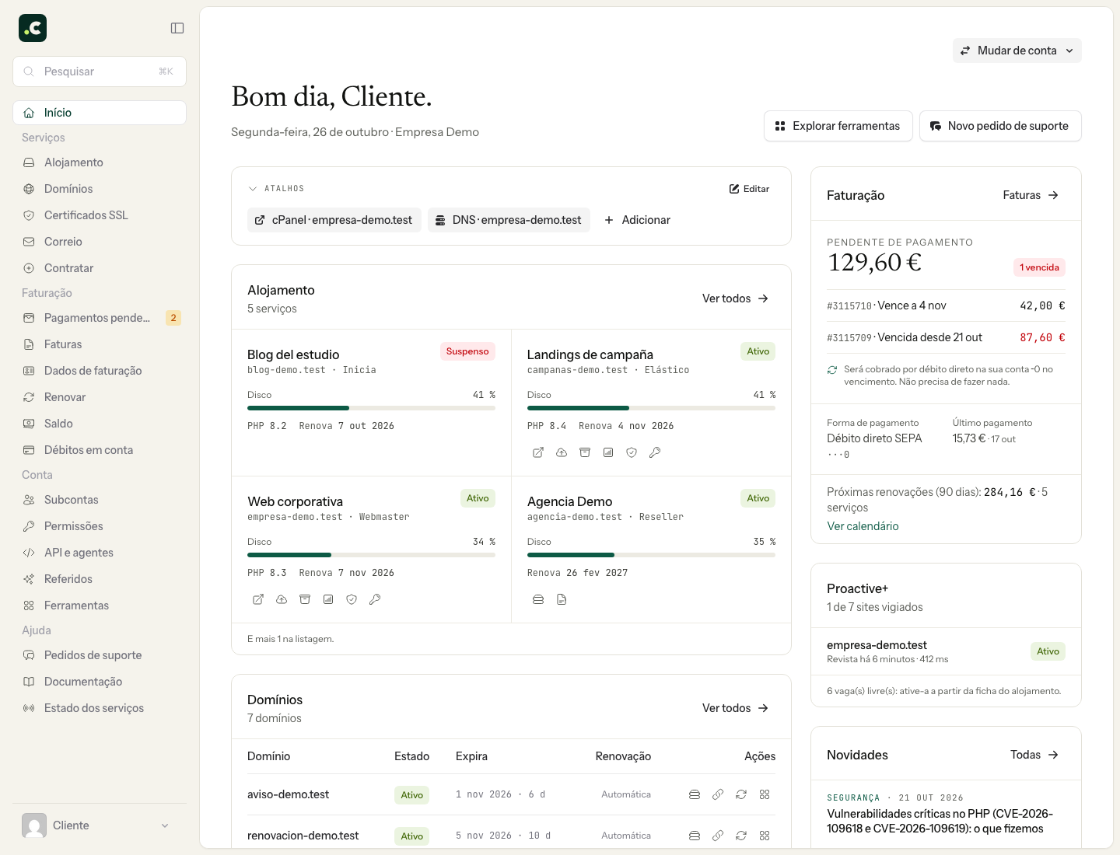
Task: Click grid icon for renovacion-demo.test row
Action: pos(765,836)
